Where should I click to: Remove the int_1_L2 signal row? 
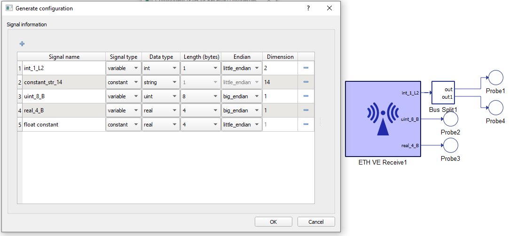(305, 68)
